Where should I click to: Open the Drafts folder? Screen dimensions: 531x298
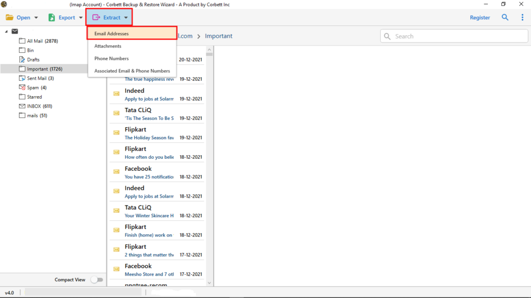pyautogui.click(x=33, y=59)
